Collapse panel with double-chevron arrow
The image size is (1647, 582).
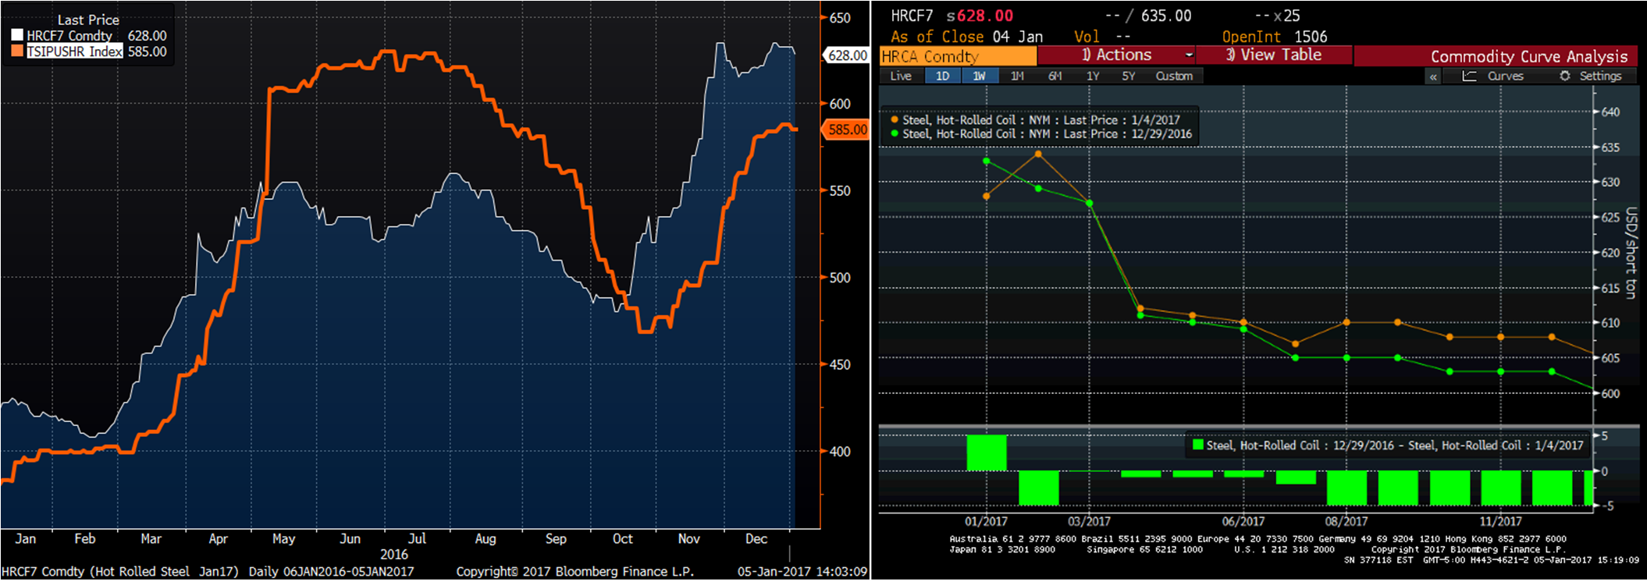(x=1433, y=76)
